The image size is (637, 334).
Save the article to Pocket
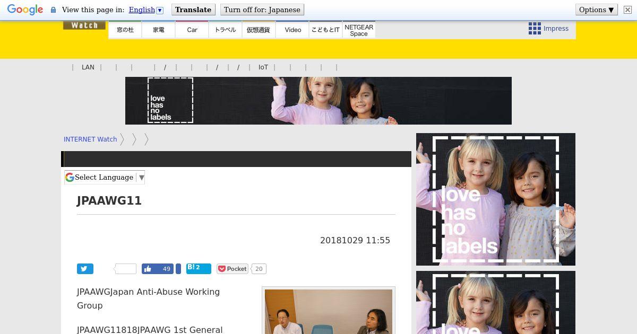233,269
